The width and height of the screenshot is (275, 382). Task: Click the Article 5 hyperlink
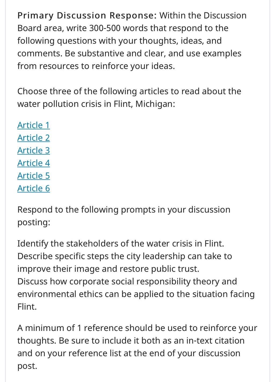34,176
